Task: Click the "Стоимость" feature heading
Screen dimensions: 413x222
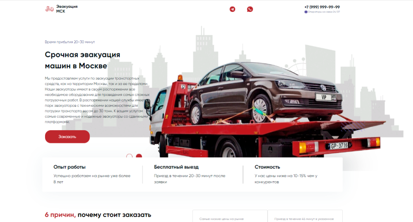Action: click(x=267, y=167)
